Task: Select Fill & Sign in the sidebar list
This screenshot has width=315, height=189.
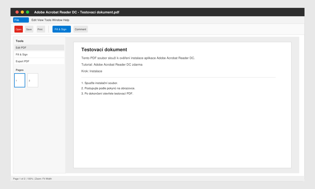Action: [39, 54]
